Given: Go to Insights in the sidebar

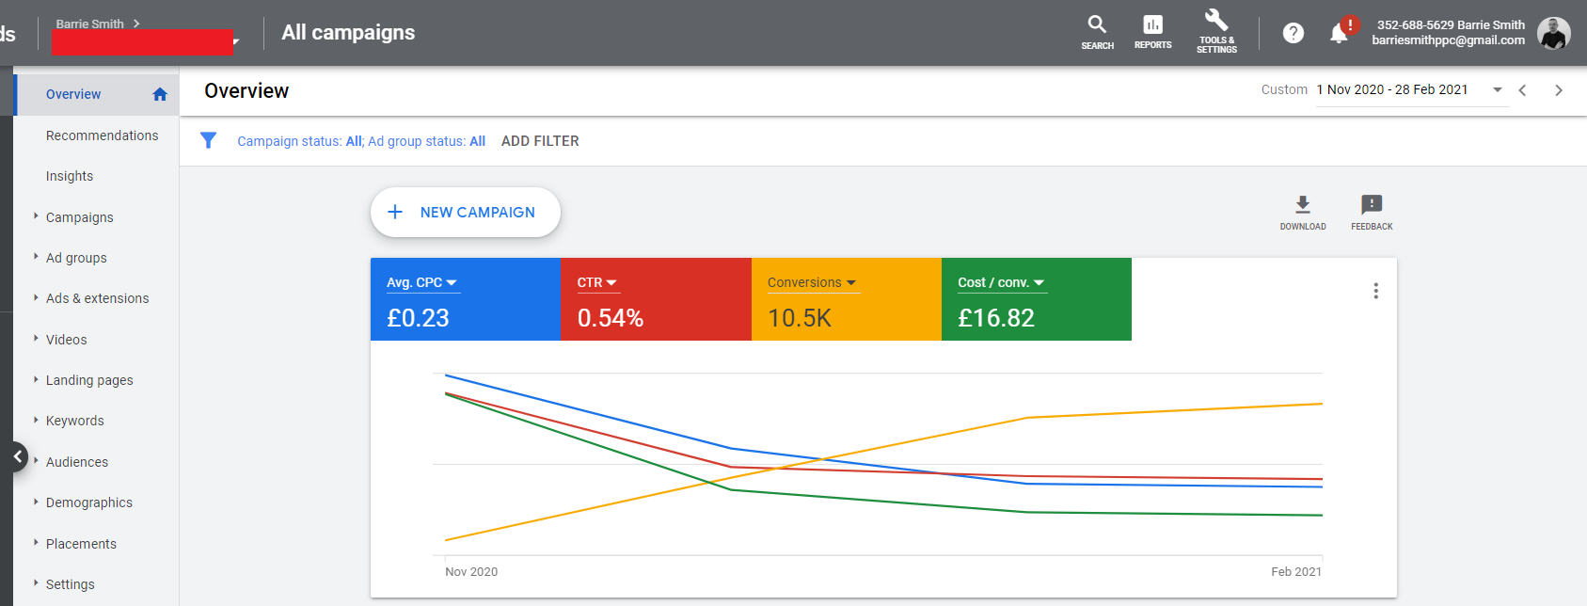Looking at the screenshot, I should pyautogui.click(x=70, y=176).
